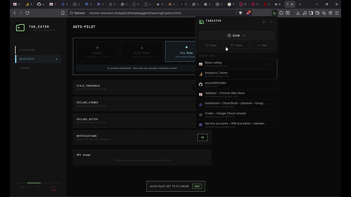This screenshot has width=351, height=197.
Task: Open the Brave Shields lion icon
Action: 240,13
